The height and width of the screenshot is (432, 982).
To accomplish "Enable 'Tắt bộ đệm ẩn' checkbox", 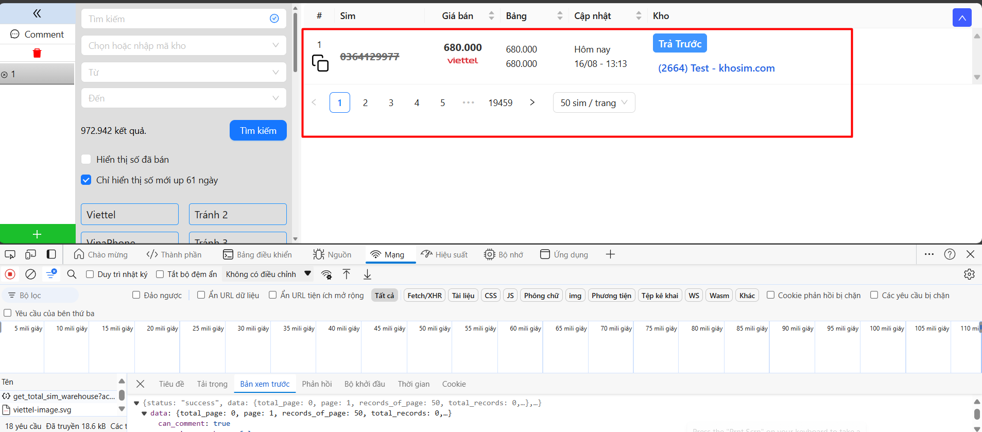I will (160, 274).
